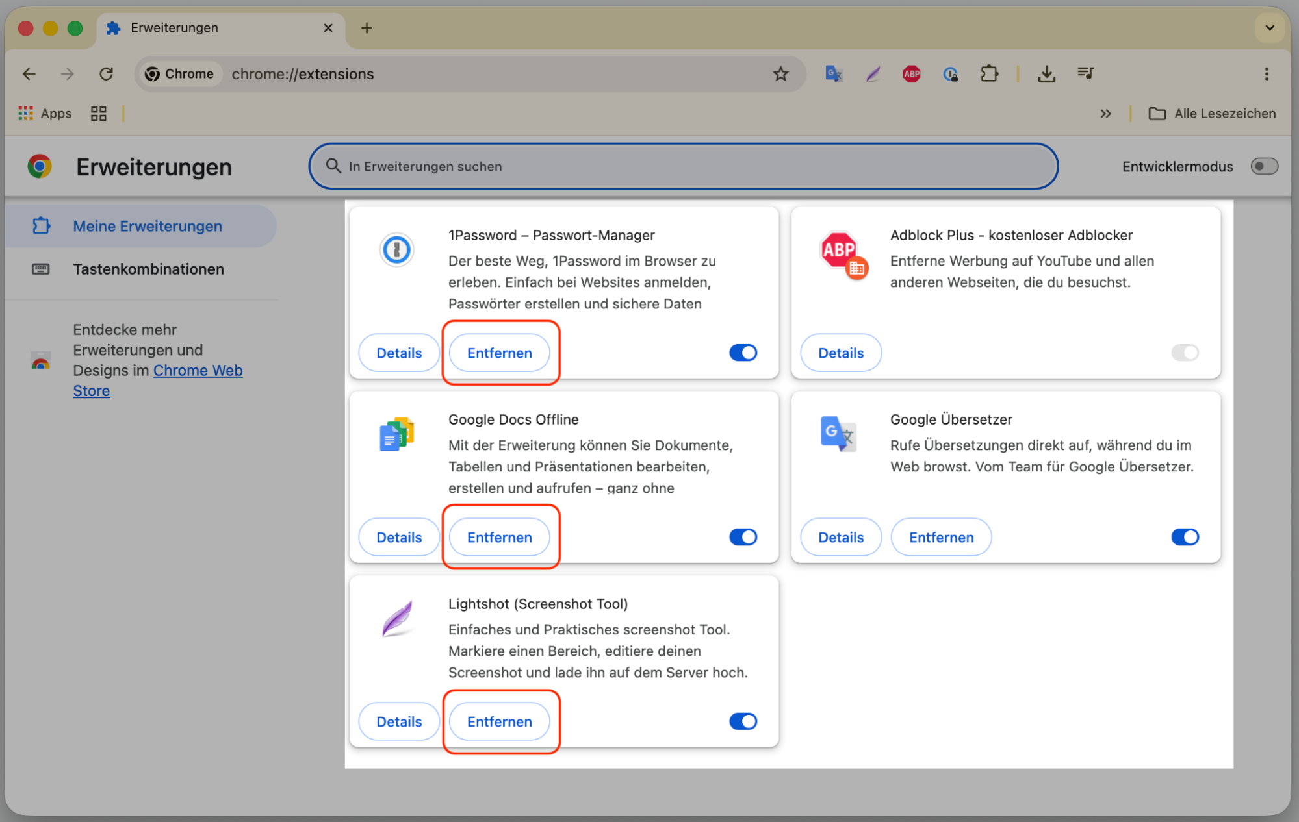This screenshot has width=1299, height=822.
Task: Disable the Lightshot extension toggle
Action: [x=743, y=721]
